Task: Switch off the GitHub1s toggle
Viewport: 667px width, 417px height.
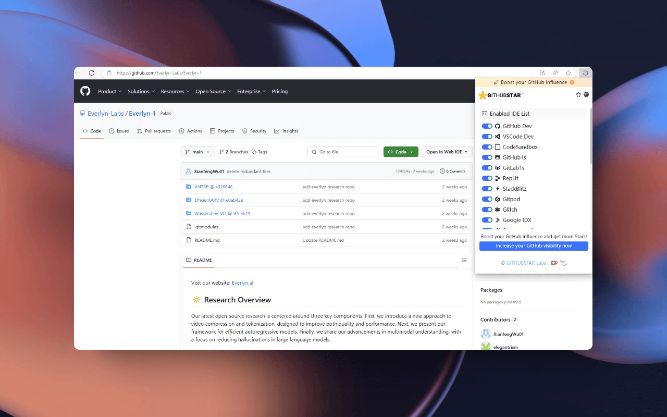Action: [x=487, y=157]
